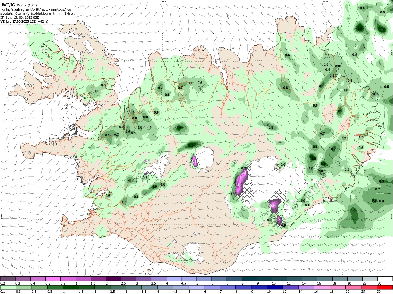Click the 1.7 precipitation value on the map
This screenshot has width=393, height=294.
point(382,29)
